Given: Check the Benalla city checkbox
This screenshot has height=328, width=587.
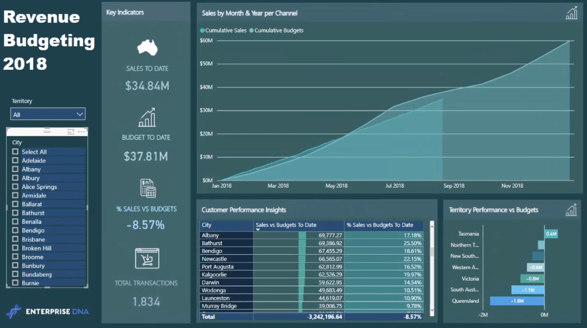Looking at the screenshot, I should 15,222.
